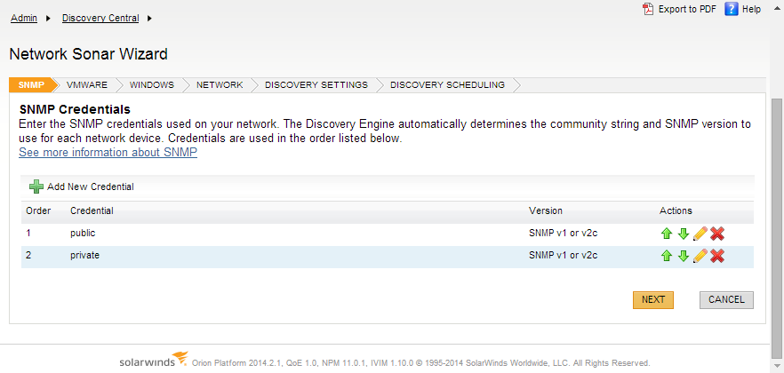Delete the private credential with red X
The image size is (784, 373).
[717, 256]
